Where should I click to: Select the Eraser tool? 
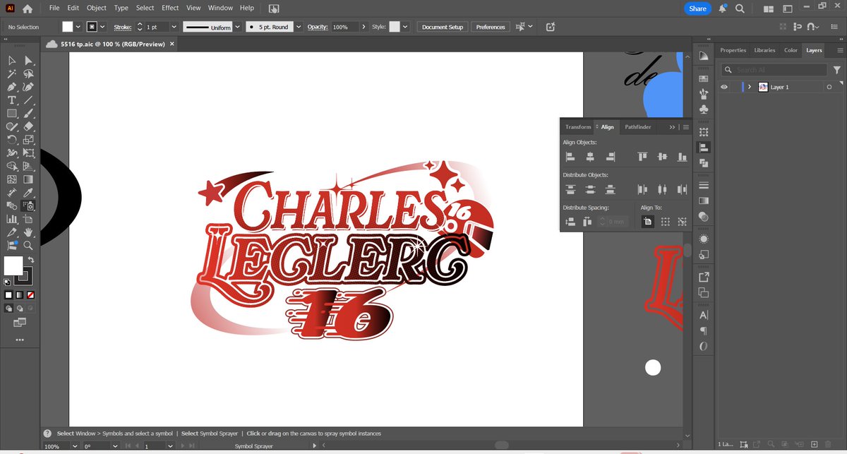pyautogui.click(x=28, y=126)
